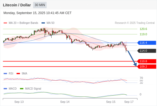Screen dimensions: 157x106
Task: Click the 120.6 resistance level label
Action: [143, 29]
